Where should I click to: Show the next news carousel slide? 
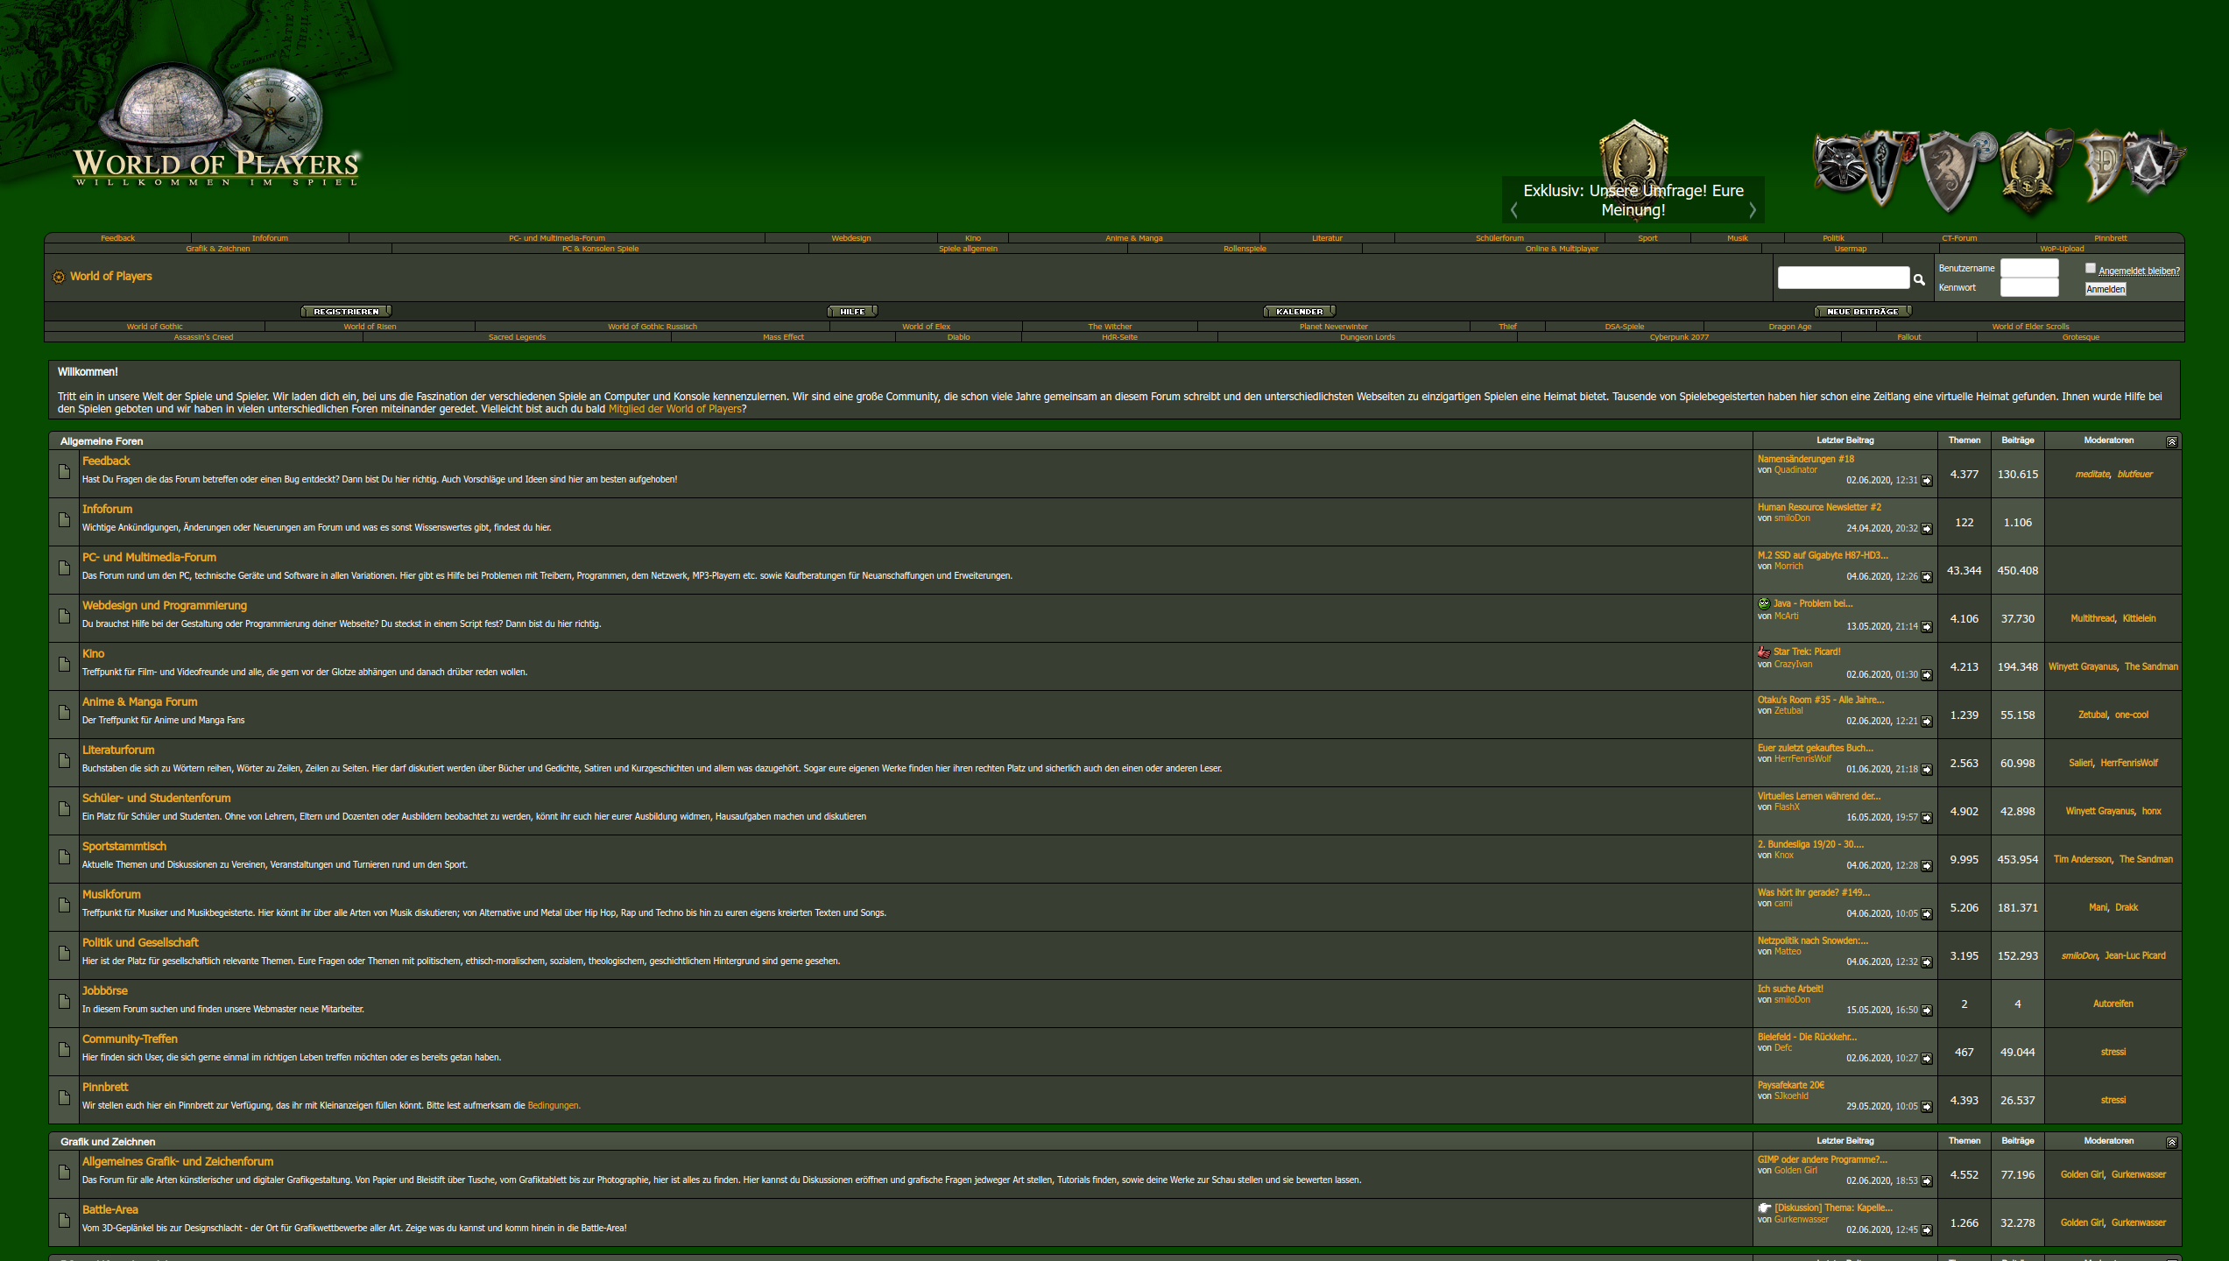click(1753, 210)
